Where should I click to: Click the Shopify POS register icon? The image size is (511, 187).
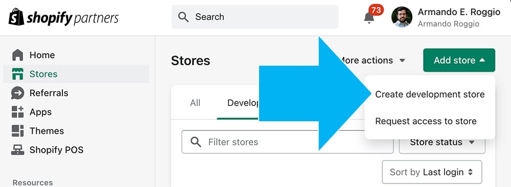17,150
